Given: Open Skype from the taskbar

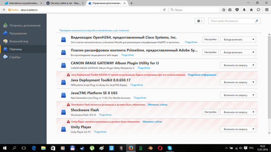Looking at the screenshot, I should (x=170, y=148).
